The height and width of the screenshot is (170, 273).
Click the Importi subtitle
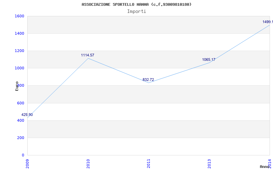(136, 12)
